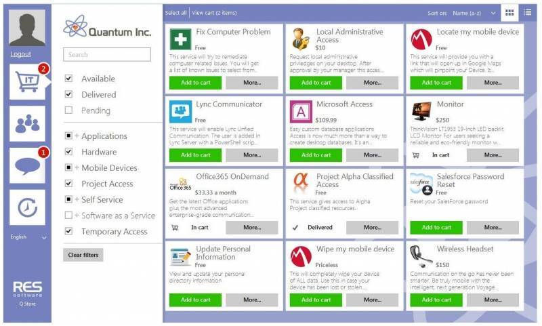
Task: Click the Search input field
Action: point(107,55)
